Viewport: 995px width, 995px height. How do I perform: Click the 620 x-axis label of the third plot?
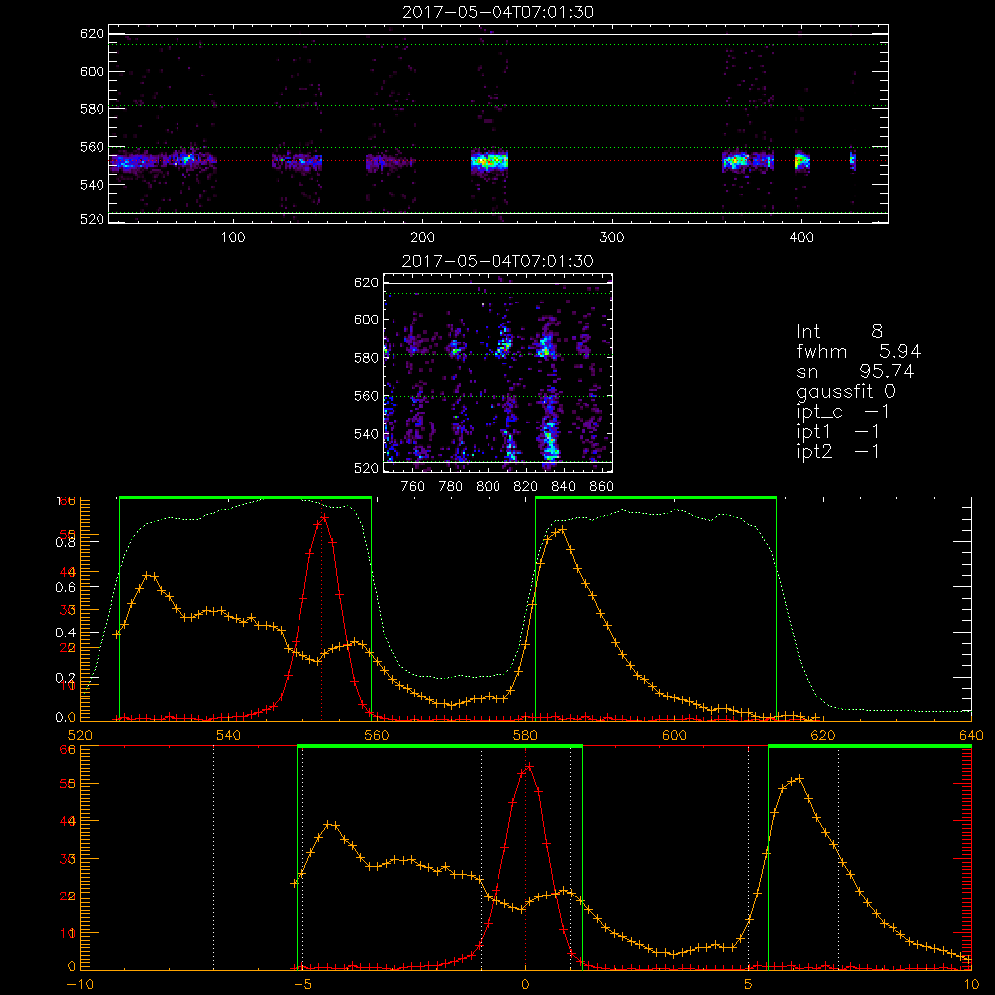[x=823, y=736]
